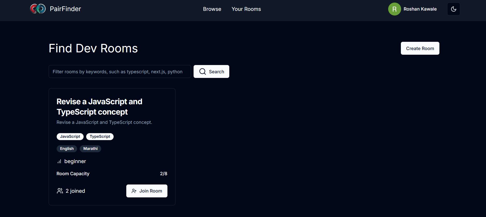
Task: Click the green R user avatar
Action: pyautogui.click(x=394, y=9)
